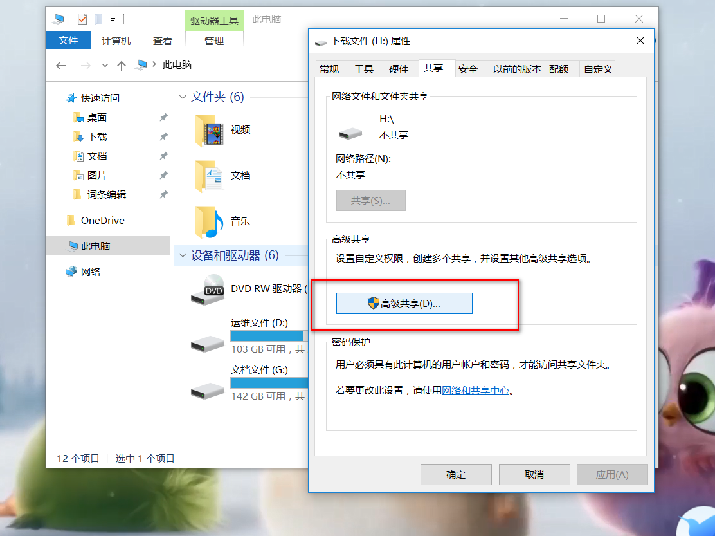Viewport: 715px width, 536px height.
Task: Open the 网络和共享中心 link
Action: click(476, 391)
